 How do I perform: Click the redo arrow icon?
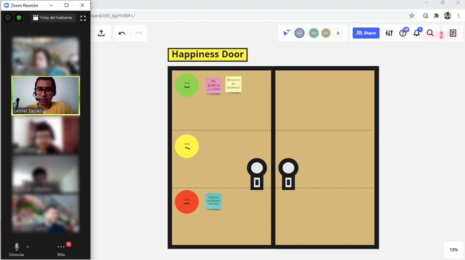pos(139,33)
